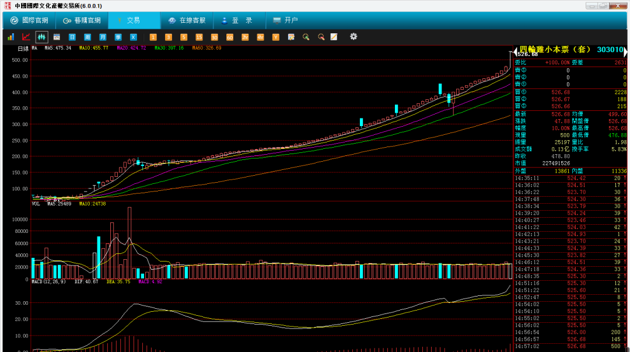Screen dimensions: 630x352
Task: Open settings gear icon
Action: click(353, 37)
